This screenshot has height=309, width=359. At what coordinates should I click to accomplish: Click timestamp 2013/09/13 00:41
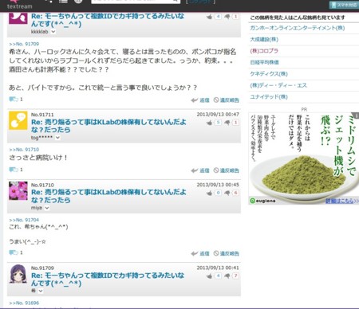coord(218,268)
